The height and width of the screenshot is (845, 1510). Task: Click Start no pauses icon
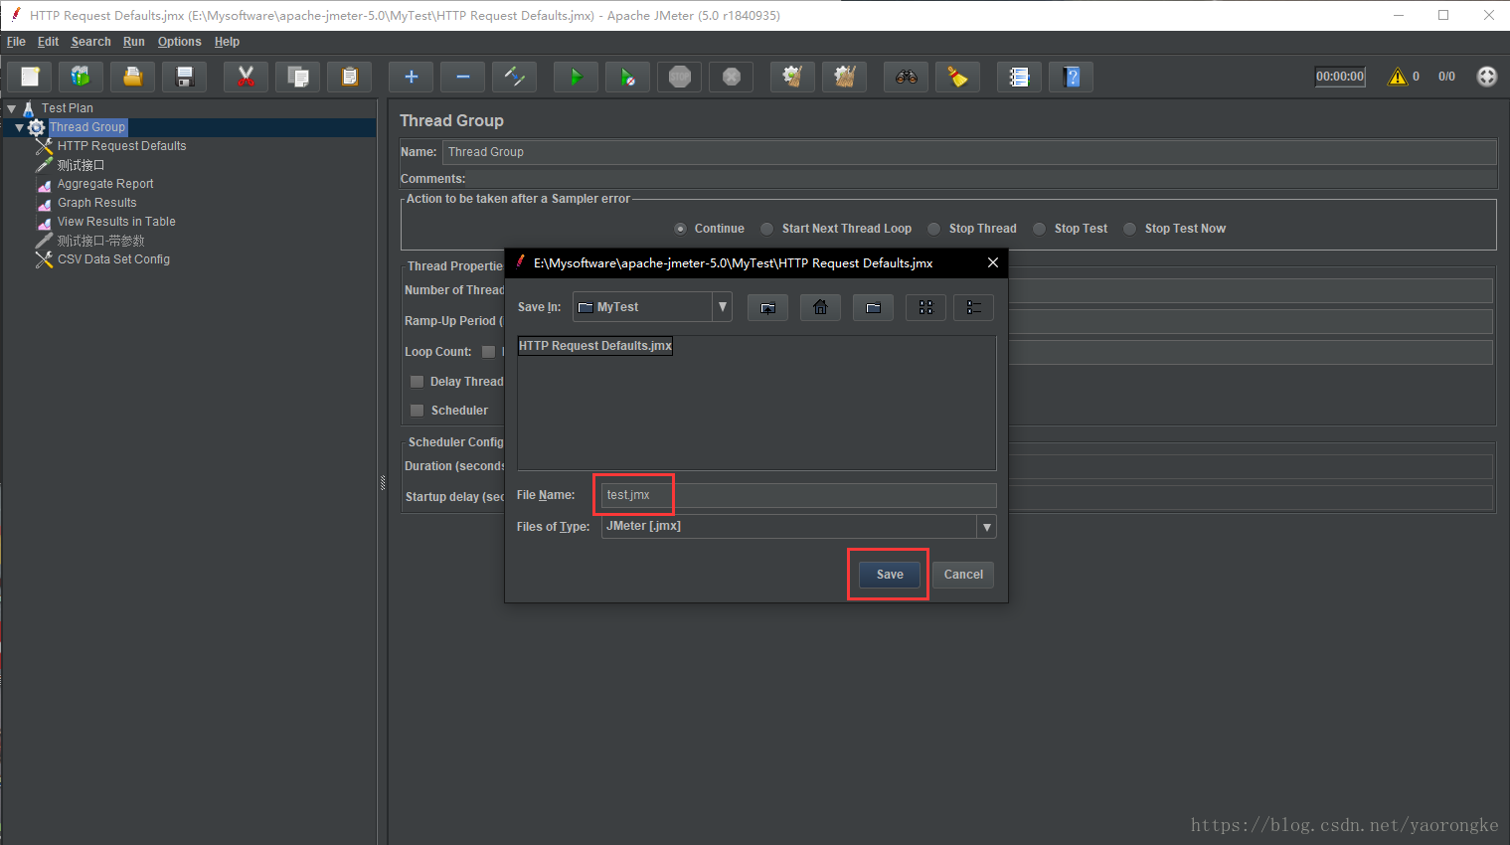tap(627, 77)
